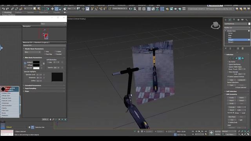Click the Play Animation button
Viewport: 251px width, 141px height.
pyautogui.click(x=199, y=132)
